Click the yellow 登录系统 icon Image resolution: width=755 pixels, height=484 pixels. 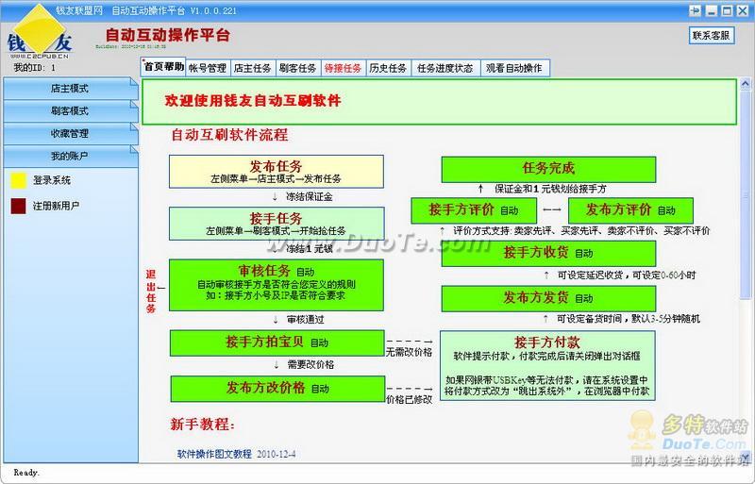pyautogui.click(x=18, y=180)
